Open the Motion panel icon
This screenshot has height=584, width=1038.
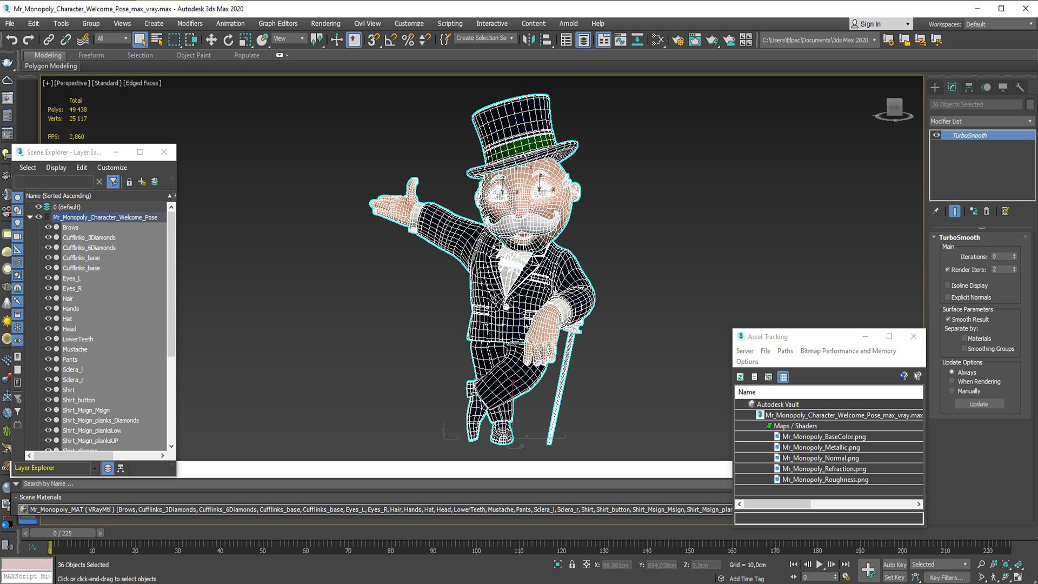[986, 87]
